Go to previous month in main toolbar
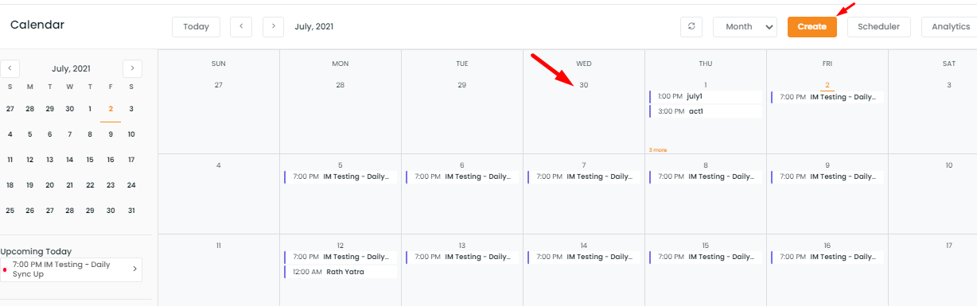 coord(241,26)
